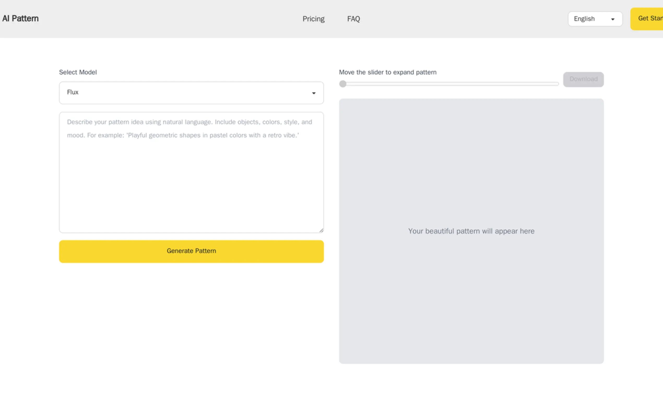Expand the Flux model dropdown
Viewport: 663px width, 415px height.
(x=191, y=93)
